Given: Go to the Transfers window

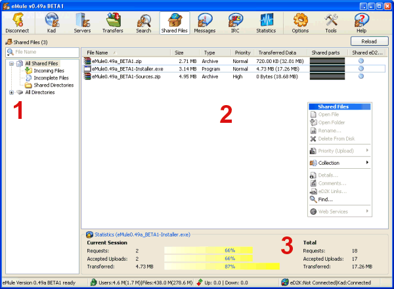Looking at the screenshot, I should coord(113,22).
